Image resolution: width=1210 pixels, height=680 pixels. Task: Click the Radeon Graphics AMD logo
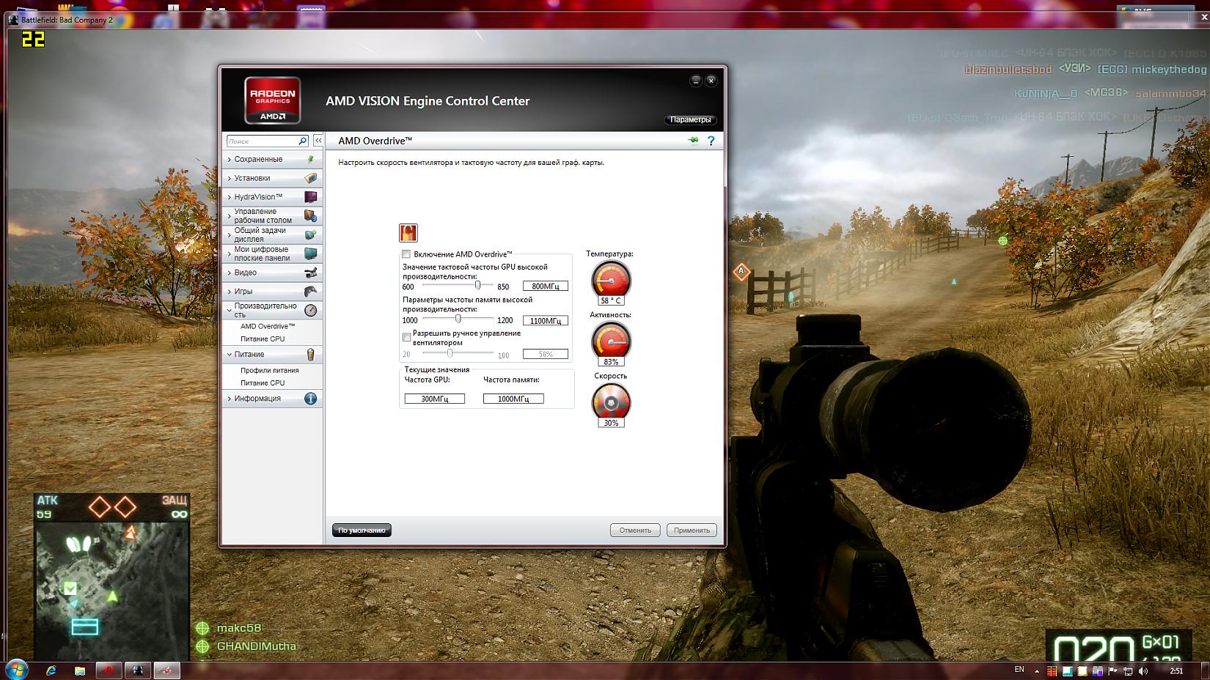272,100
